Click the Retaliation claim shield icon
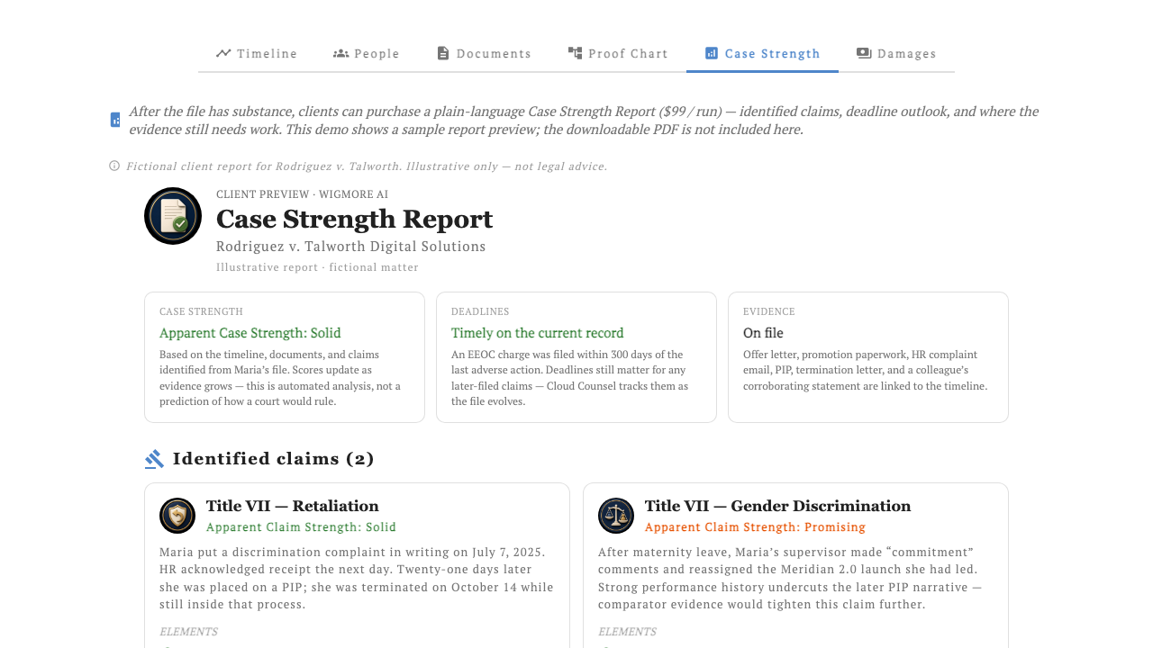 pyautogui.click(x=177, y=516)
